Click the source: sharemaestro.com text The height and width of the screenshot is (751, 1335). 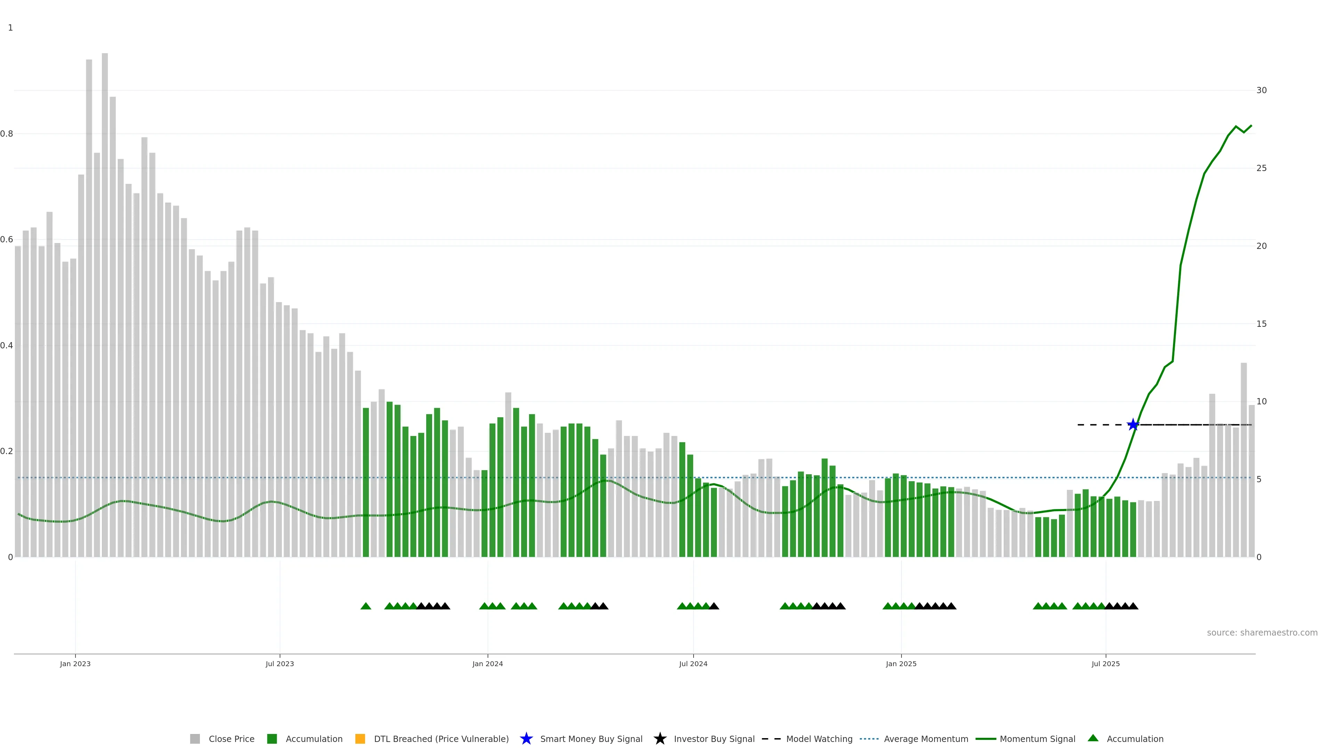coord(1262,633)
